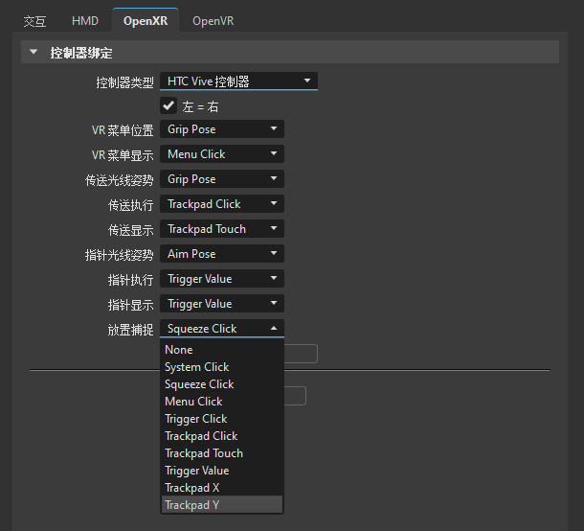The width and height of the screenshot is (584, 531).
Task: Choose Trigger Value in the dropdown list
Action: (x=222, y=471)
